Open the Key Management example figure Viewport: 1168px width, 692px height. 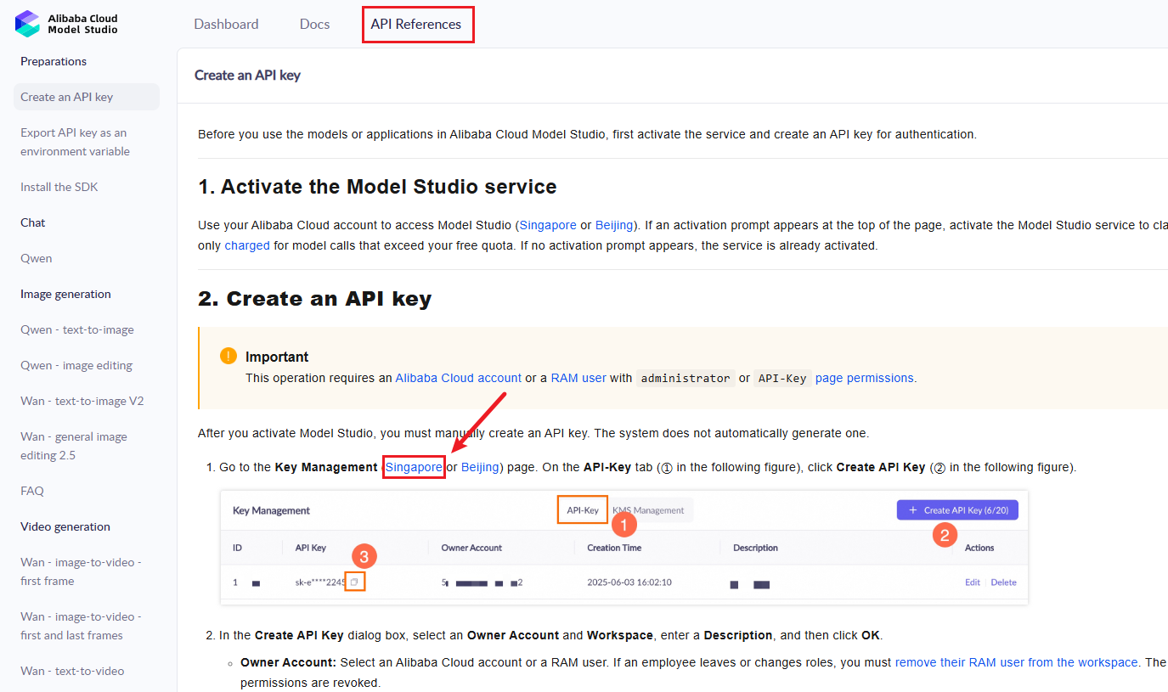coord(624,548)
